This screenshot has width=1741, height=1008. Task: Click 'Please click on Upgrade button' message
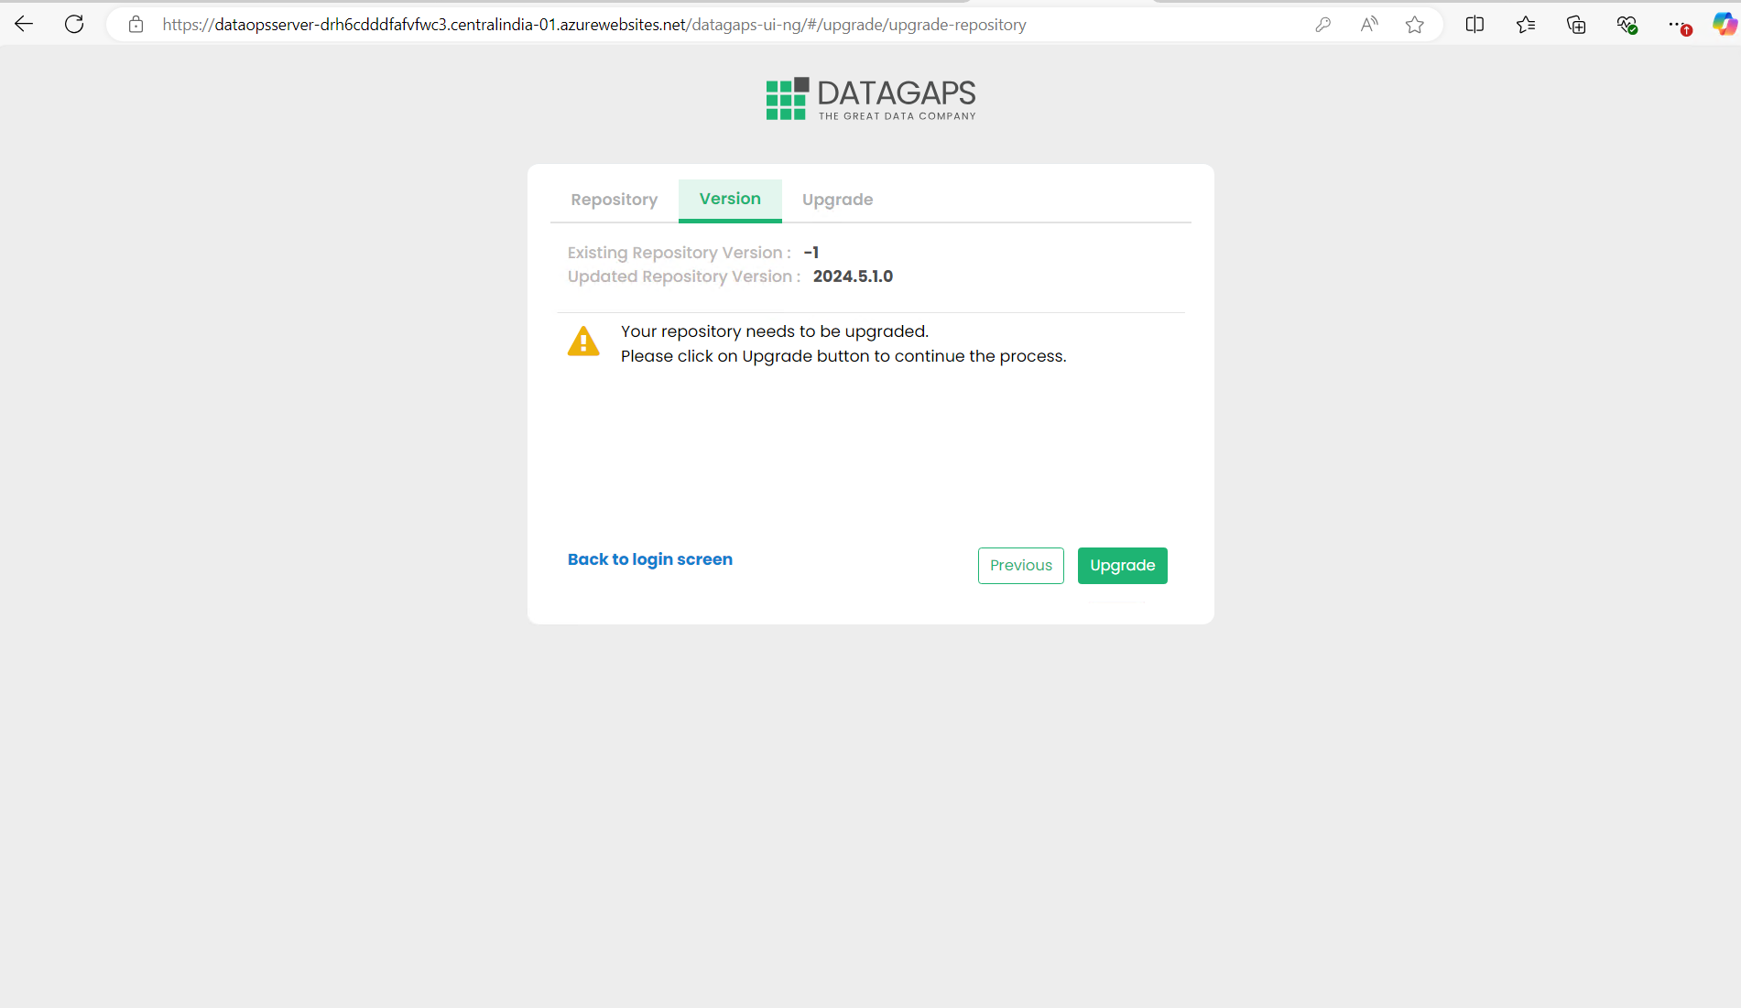(x=843, y=356)
